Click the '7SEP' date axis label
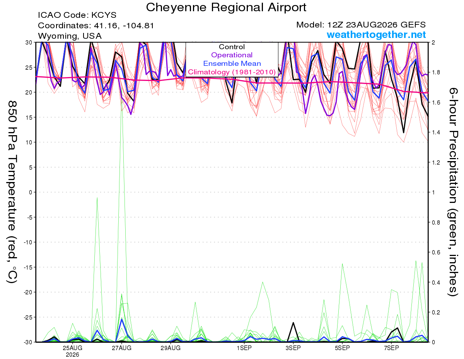 [391, 348]
